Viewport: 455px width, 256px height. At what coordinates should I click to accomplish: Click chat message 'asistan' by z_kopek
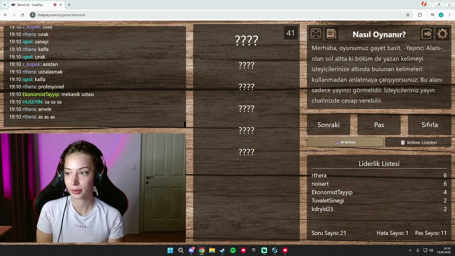coord(50,64)
